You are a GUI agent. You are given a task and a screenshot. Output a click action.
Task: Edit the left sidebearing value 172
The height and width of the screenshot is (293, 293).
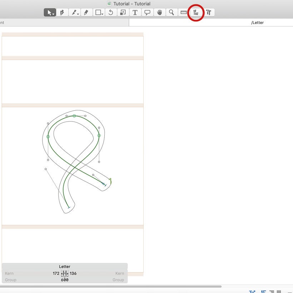click(56, 273)
